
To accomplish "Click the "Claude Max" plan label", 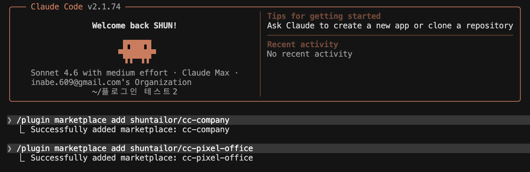I will (205, 73).
